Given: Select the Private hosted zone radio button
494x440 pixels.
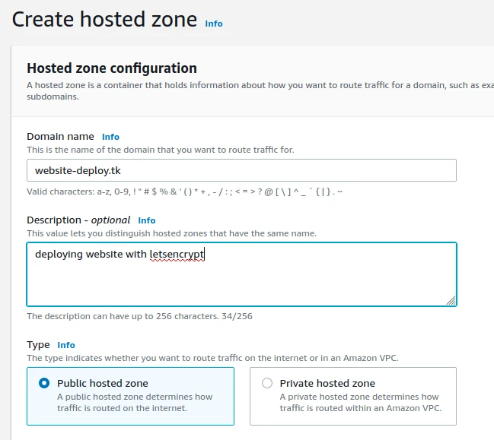Looking at the screenshot, I should tap(267, 384).
